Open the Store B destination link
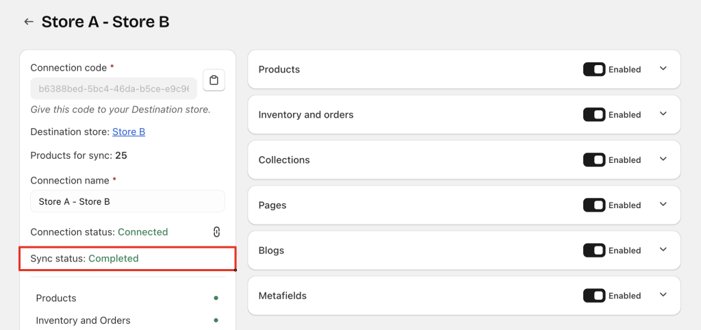Screen dimensions: 701x330 click(x=128, y=131)
